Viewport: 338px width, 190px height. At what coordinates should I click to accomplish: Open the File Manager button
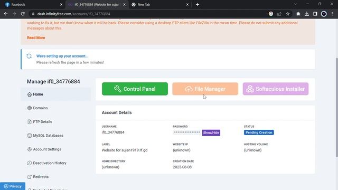(205, 89)
